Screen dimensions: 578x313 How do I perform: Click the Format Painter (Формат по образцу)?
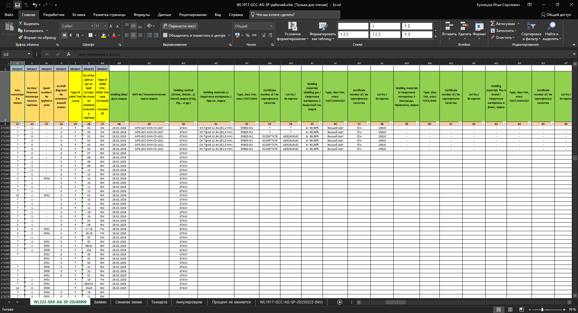coord(37,38)
